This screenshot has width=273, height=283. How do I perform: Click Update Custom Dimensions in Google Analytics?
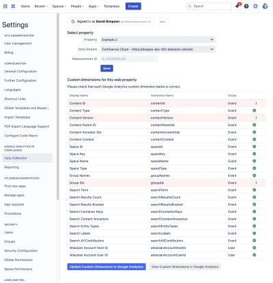[x=106, y=267]
